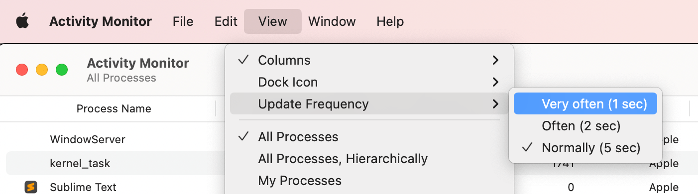Select All Processes view option
This screenshot has width=698, height=194.
pos(369,137)
